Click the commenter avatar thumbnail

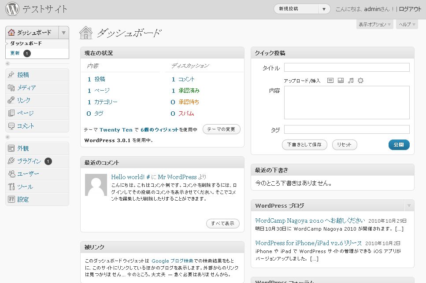(96, 185)
